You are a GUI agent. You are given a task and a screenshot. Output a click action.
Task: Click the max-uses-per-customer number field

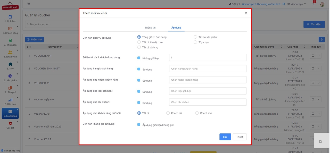coord(208,57)
